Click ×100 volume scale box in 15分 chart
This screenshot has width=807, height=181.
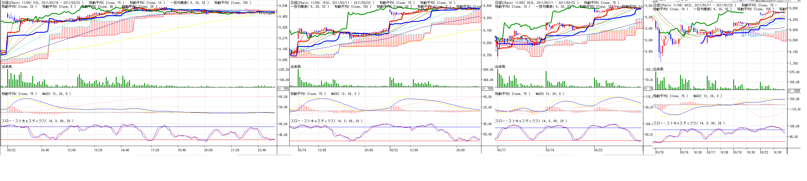click(x=488, y=89)
